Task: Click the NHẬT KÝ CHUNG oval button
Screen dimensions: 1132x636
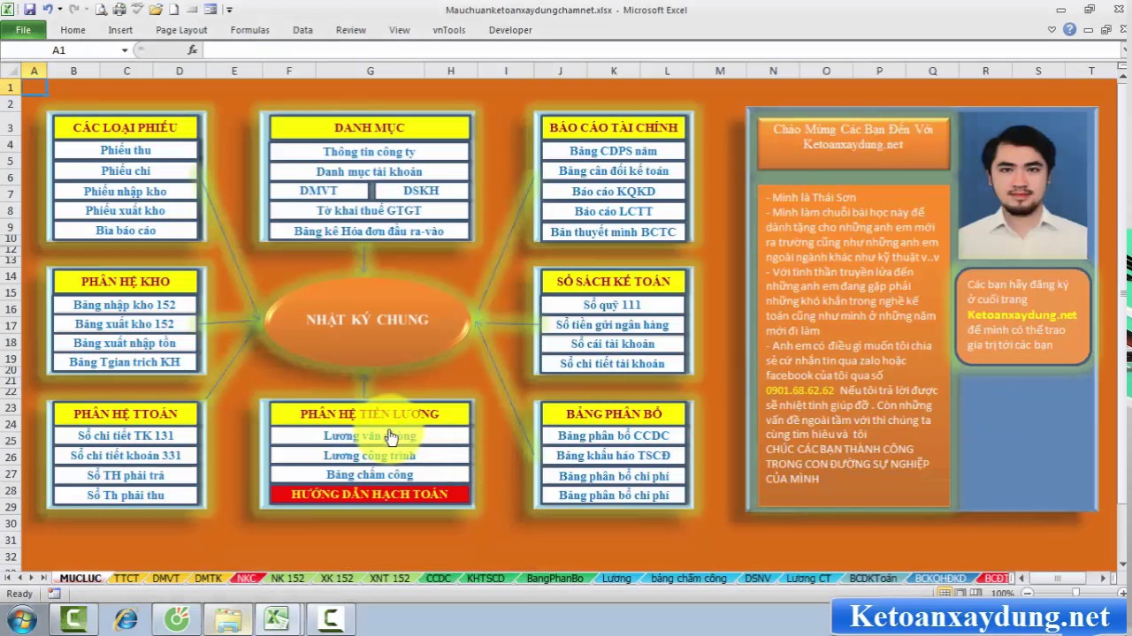Action: tap(367, 320)
